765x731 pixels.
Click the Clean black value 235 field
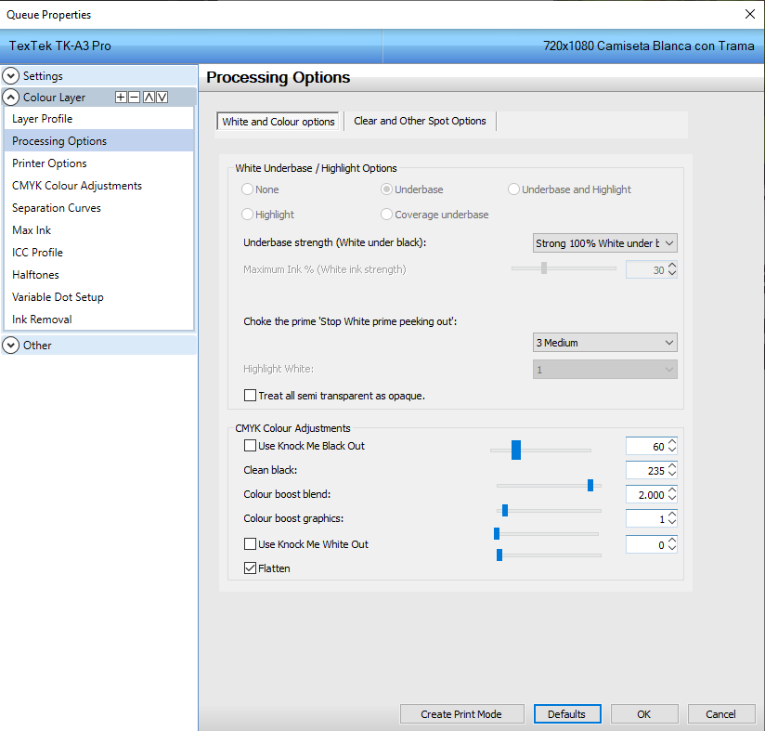coord(646,470)
